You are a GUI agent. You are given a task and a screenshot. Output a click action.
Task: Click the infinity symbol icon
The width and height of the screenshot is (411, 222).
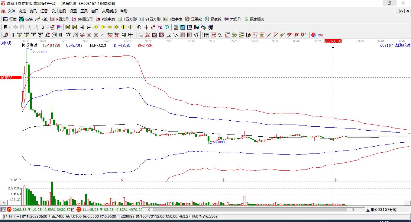point(321,35)
